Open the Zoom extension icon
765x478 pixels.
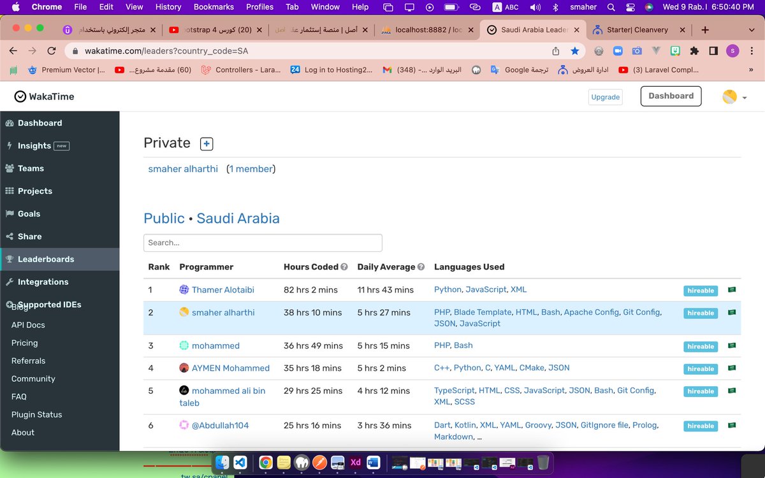pyautogui.click(x=618, y=51)
